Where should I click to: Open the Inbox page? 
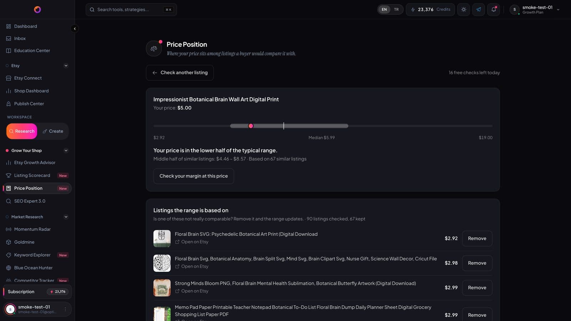tap(37, 39)
